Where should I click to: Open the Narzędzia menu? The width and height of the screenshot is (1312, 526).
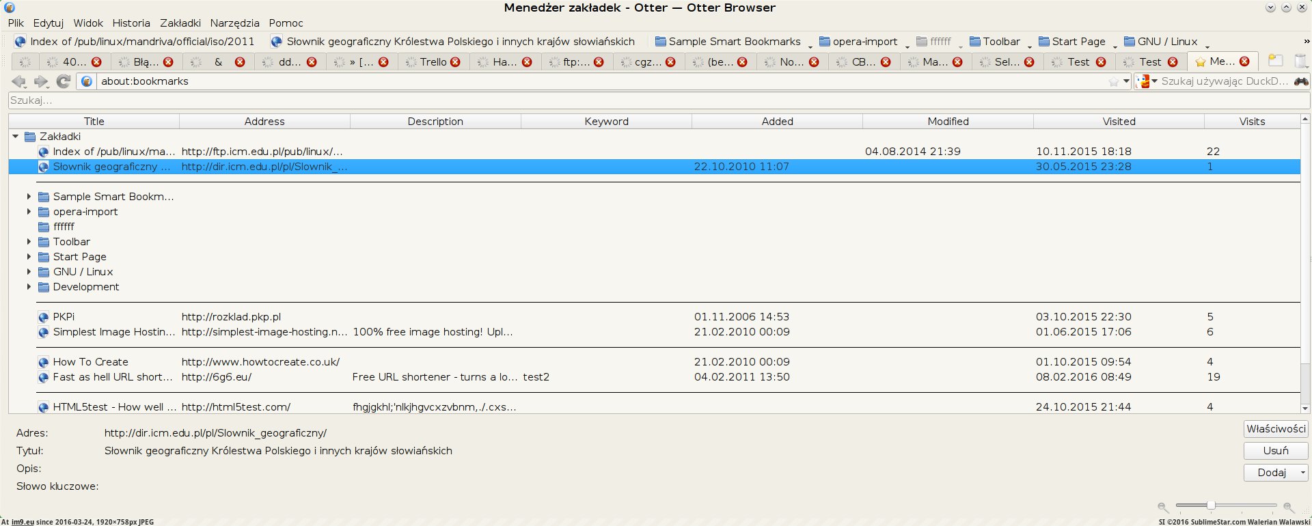pyautogui.click(x=234, y=23)
